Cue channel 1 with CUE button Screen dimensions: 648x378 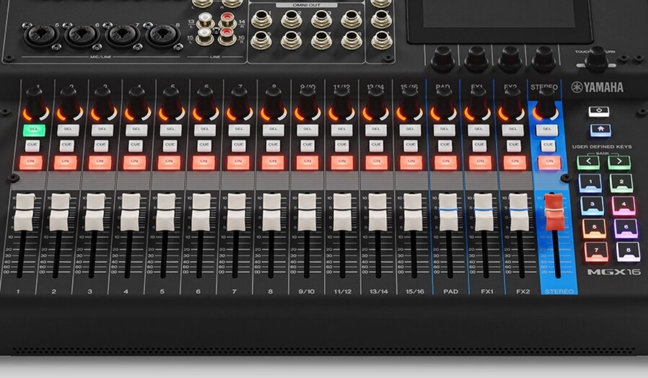pos(32,146)
